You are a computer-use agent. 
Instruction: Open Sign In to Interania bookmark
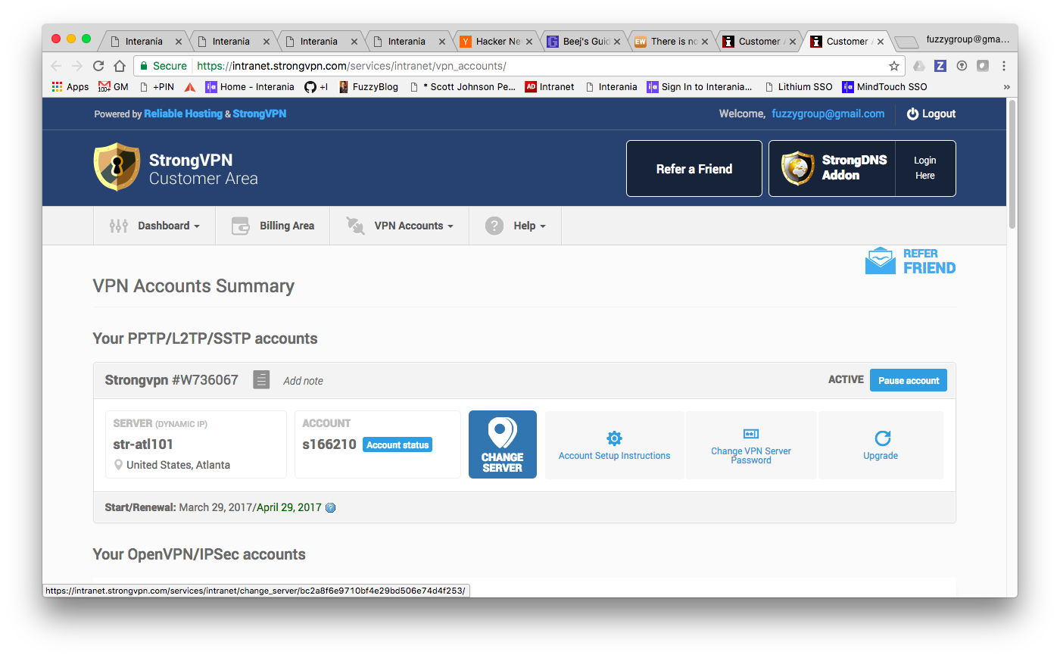tap(700, 87)
